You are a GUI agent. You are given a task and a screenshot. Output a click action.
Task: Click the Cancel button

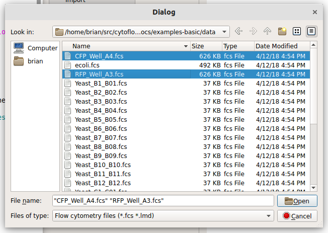[x=297, y=216]
